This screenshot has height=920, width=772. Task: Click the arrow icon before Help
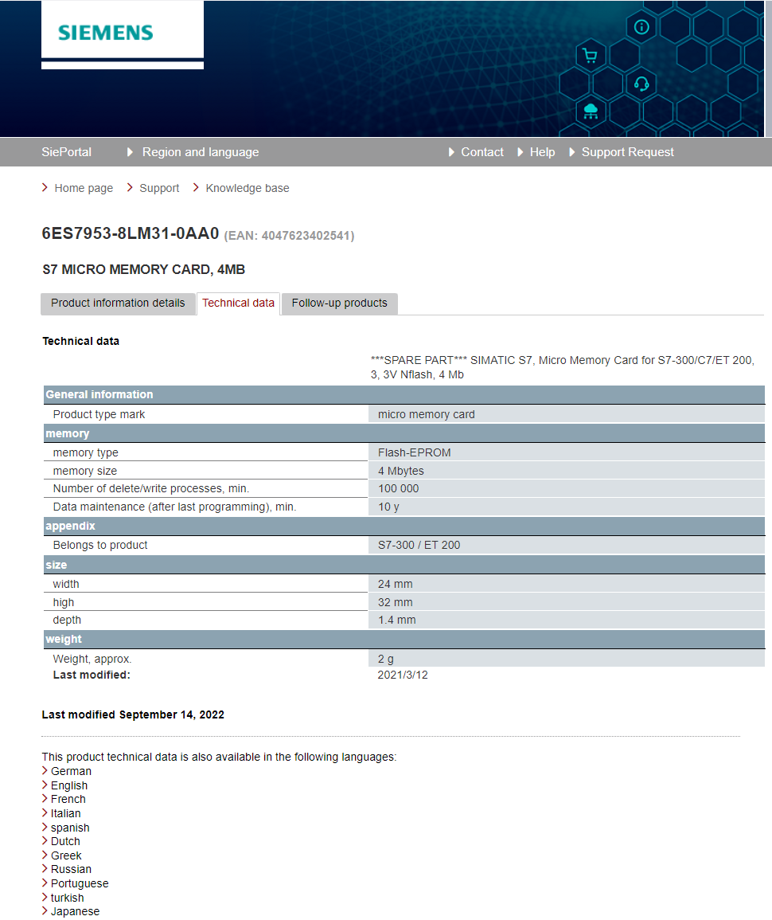[521, 152]
